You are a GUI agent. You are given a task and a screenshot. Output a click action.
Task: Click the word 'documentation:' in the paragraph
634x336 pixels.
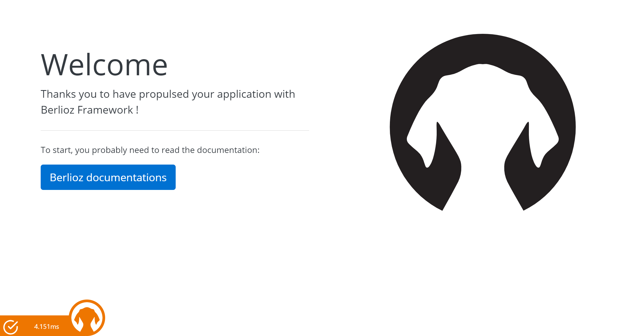tap(228, 150)
